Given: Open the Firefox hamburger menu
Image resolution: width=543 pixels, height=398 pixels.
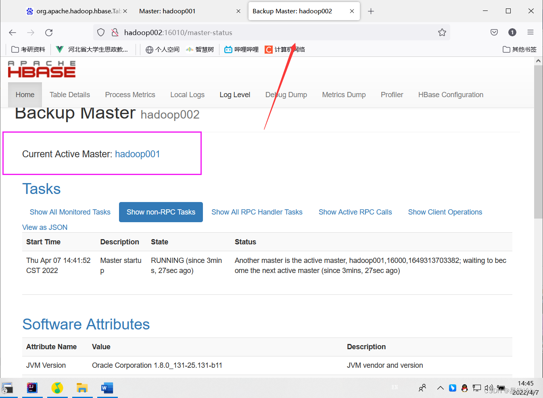Looking at the screenshot, I should coord(530,32).
